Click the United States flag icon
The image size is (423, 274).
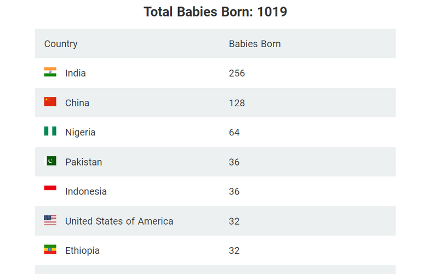pos(50,220)
